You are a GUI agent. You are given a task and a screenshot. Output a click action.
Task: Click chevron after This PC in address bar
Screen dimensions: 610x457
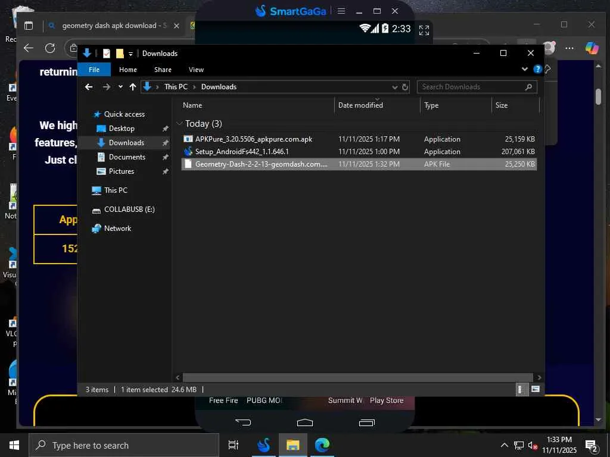[194, 87]
